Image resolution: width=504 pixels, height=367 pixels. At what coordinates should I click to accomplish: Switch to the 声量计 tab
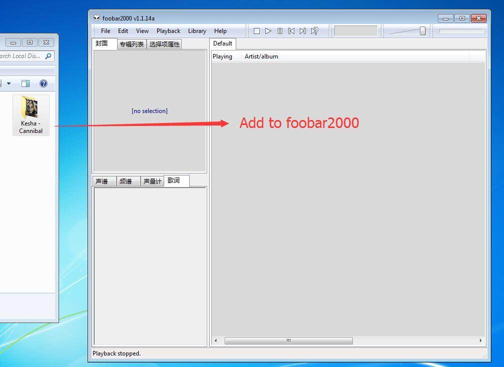(x=152, y=181)
